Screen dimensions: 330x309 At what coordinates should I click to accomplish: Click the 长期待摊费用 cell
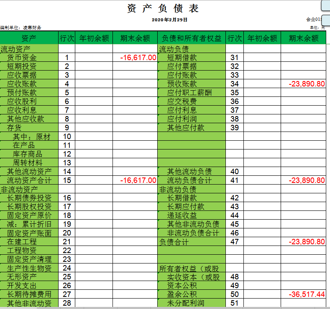[29, 294]
